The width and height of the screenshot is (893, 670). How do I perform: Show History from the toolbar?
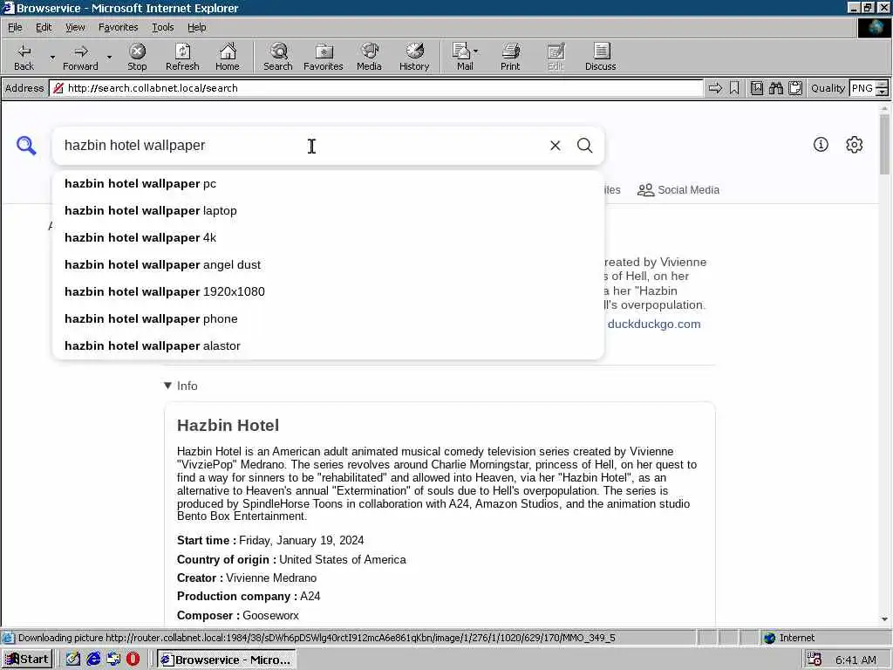click(x=414, y=57)
